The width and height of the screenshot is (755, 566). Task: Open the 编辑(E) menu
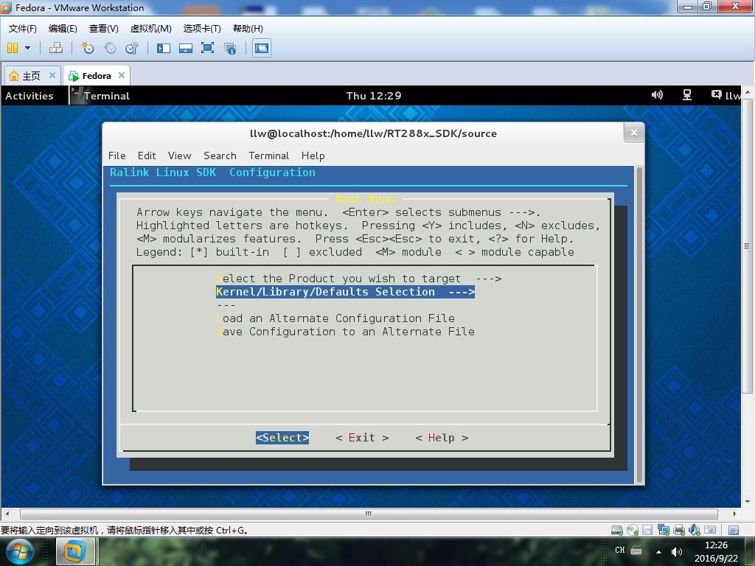coord(63,29)
